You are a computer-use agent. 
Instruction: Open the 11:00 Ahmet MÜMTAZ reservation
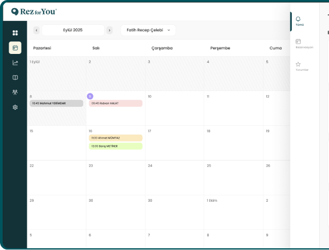[115, 138]
